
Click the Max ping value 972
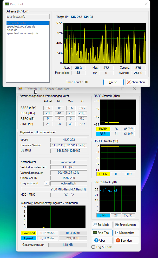tap(106, 68)
